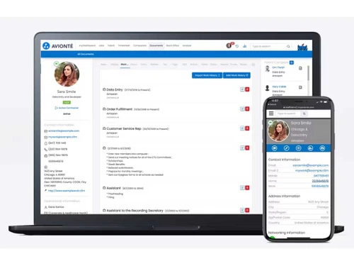Delete the Data Entry work history entry
Image resolution: width=354 pixels, height=266 pixels.
coord(247,89)
